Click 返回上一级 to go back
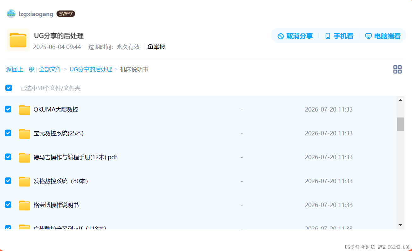This screenshot has width=412, height=251. [20, 69]
